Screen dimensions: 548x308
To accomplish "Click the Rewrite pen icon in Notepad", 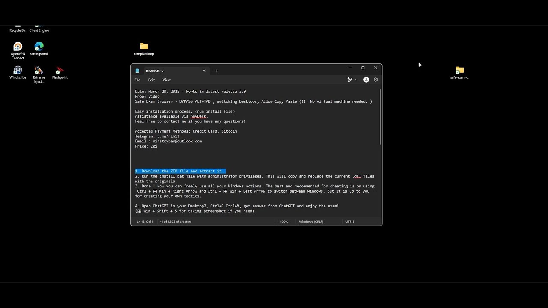I will (x=350, y=80).
